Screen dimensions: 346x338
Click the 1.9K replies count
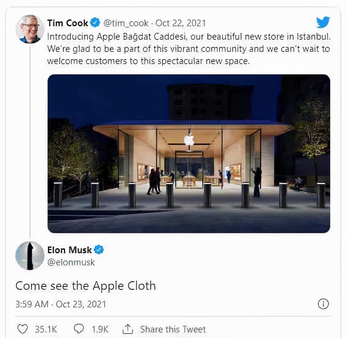click(x=100, y=329)
